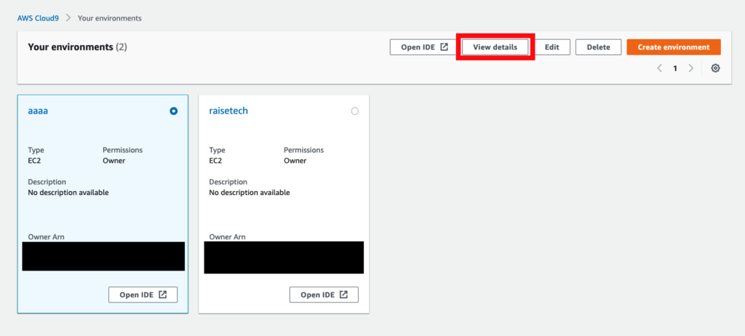Delete the selected environment
This screenshot has width=745, height=336.
pyautogui.click(x=598, y=47)
